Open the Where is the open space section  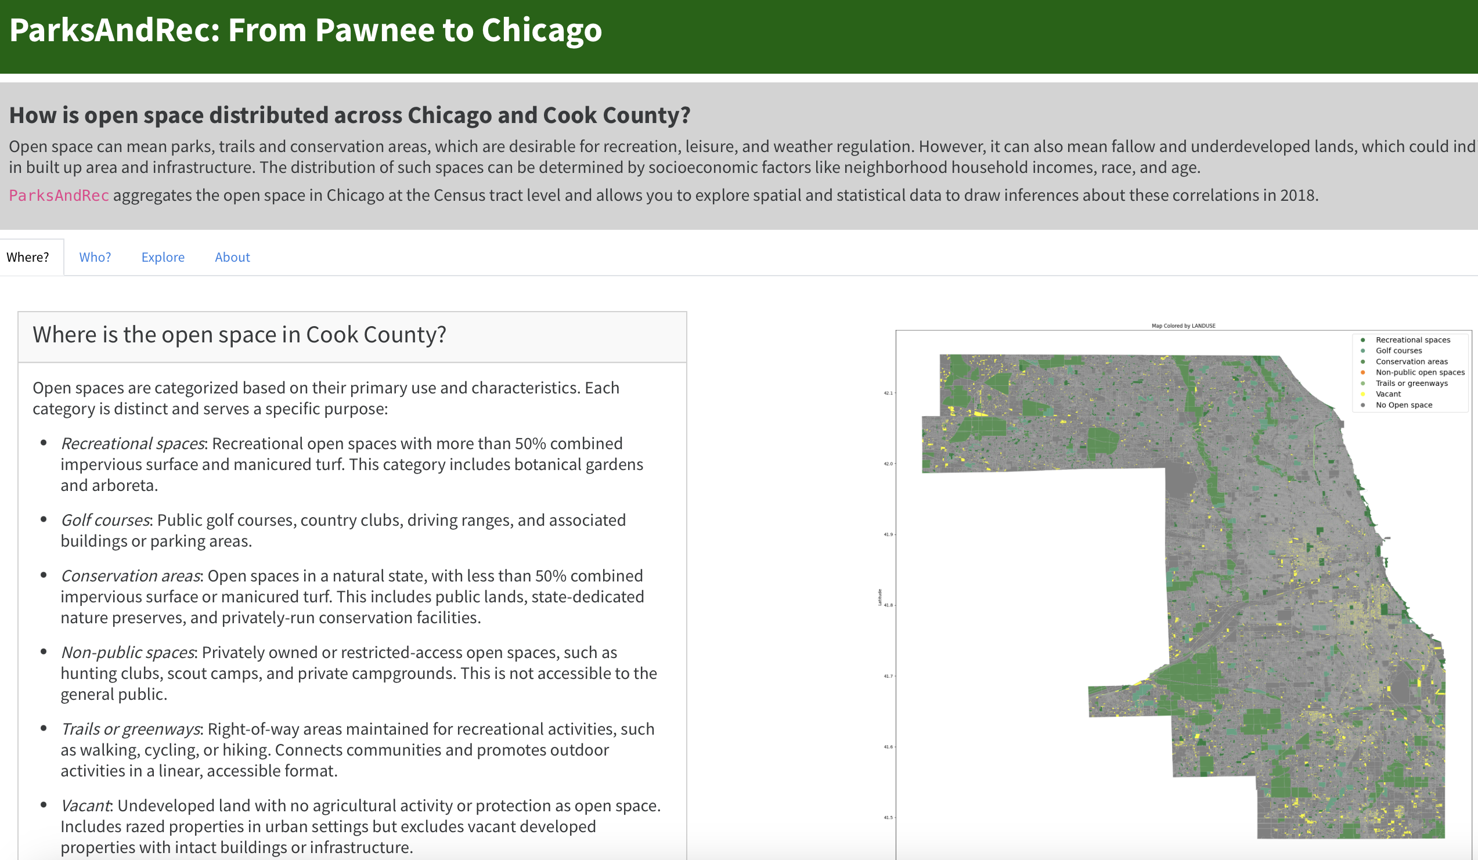239,334
